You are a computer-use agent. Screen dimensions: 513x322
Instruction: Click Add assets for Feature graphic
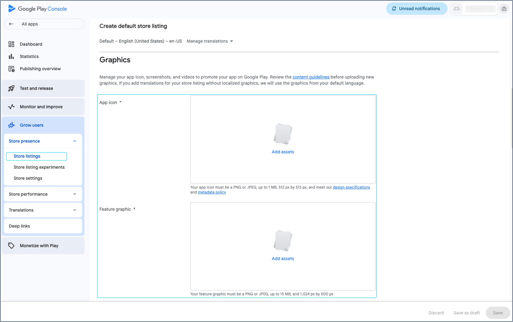pyautogui.click(x=283, y=259)
